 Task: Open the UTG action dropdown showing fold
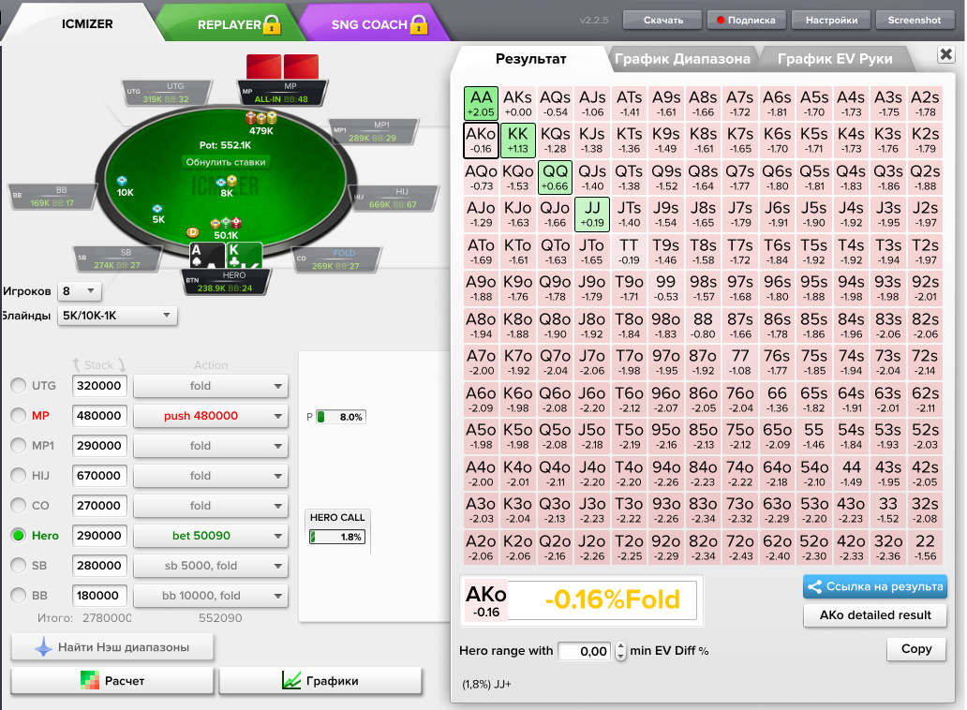pos(211,386)
